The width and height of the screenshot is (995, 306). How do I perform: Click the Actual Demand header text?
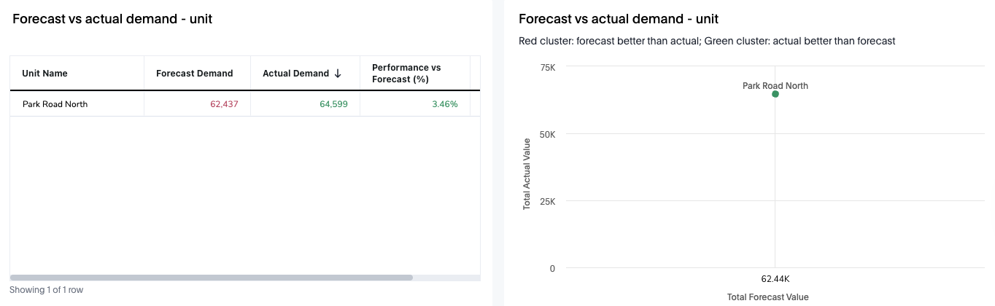(295, 74)
